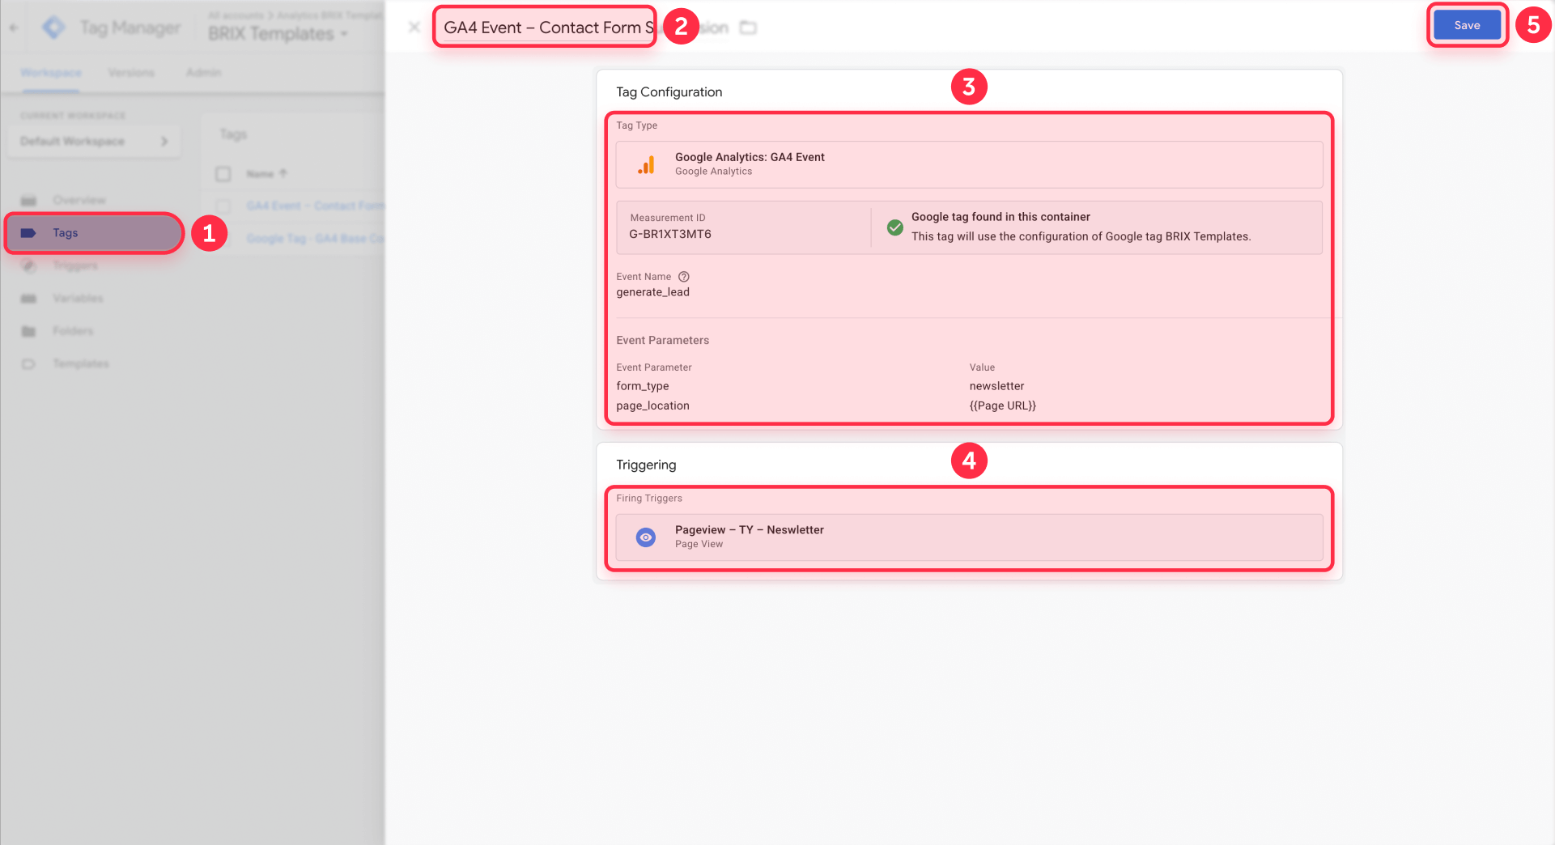Open the folder icon beside tag name

point(749,28)
